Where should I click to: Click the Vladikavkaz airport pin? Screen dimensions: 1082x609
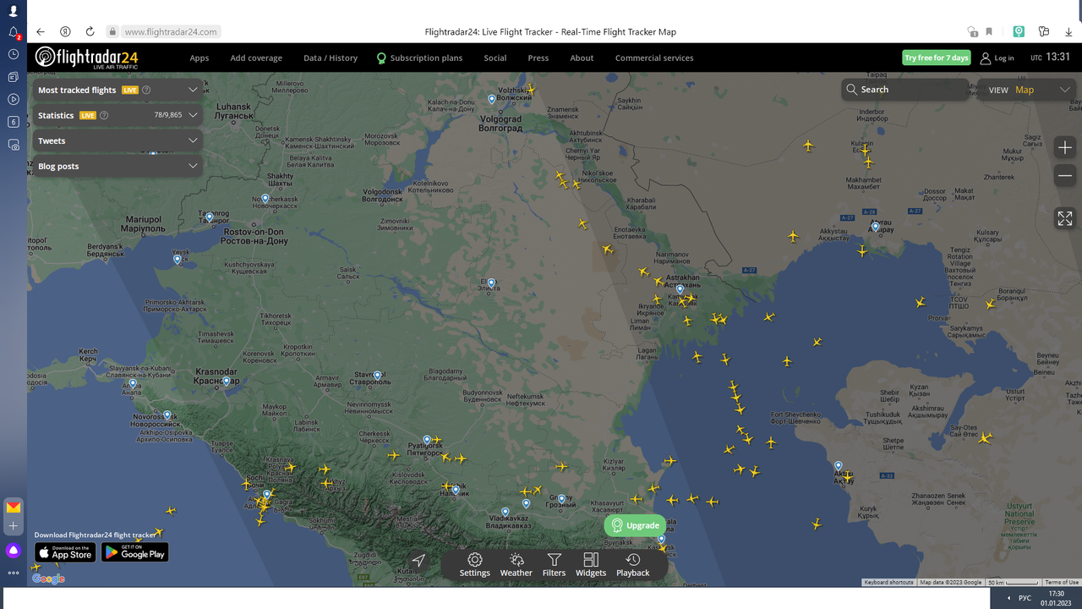pyautogui.click(x=505, y=512)
